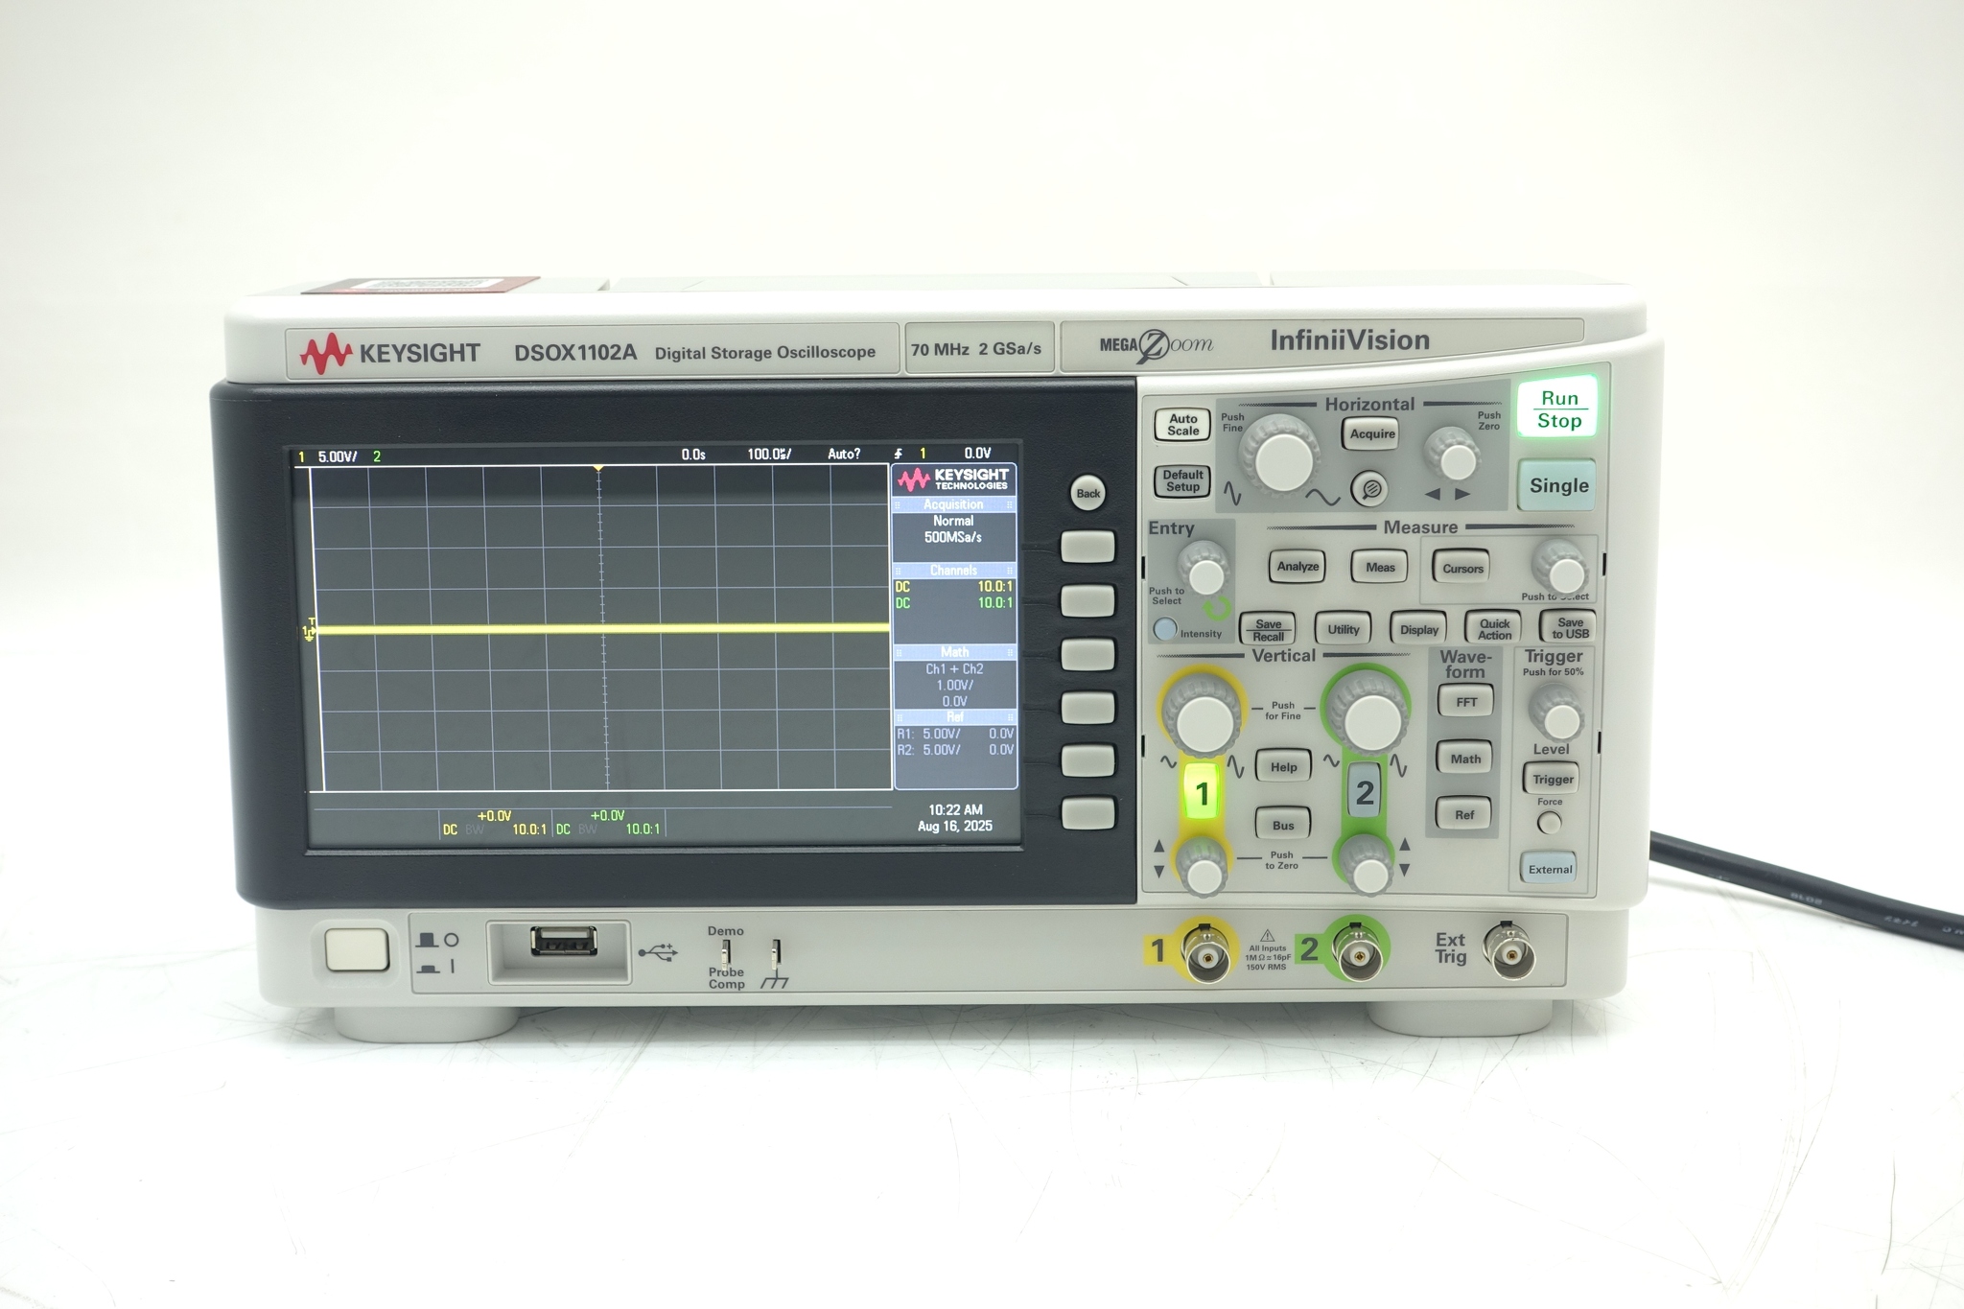Click the Auto? trigger mode readout
This screenshot has width=1964, height=1309.
844,454
